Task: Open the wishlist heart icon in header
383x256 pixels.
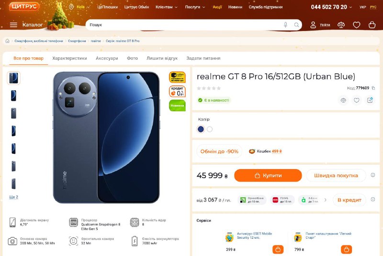Action: click(x=356, y=25)
